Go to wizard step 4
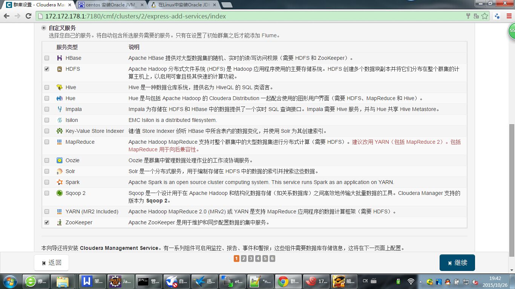 [x=258, y=259]
